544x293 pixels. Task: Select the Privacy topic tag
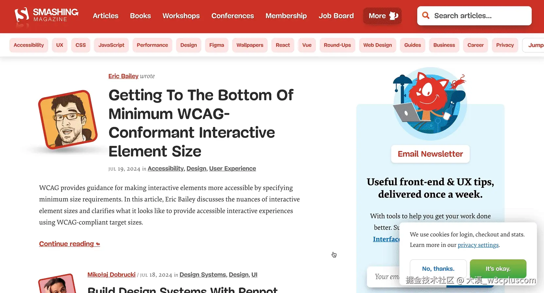pos(505,45)
